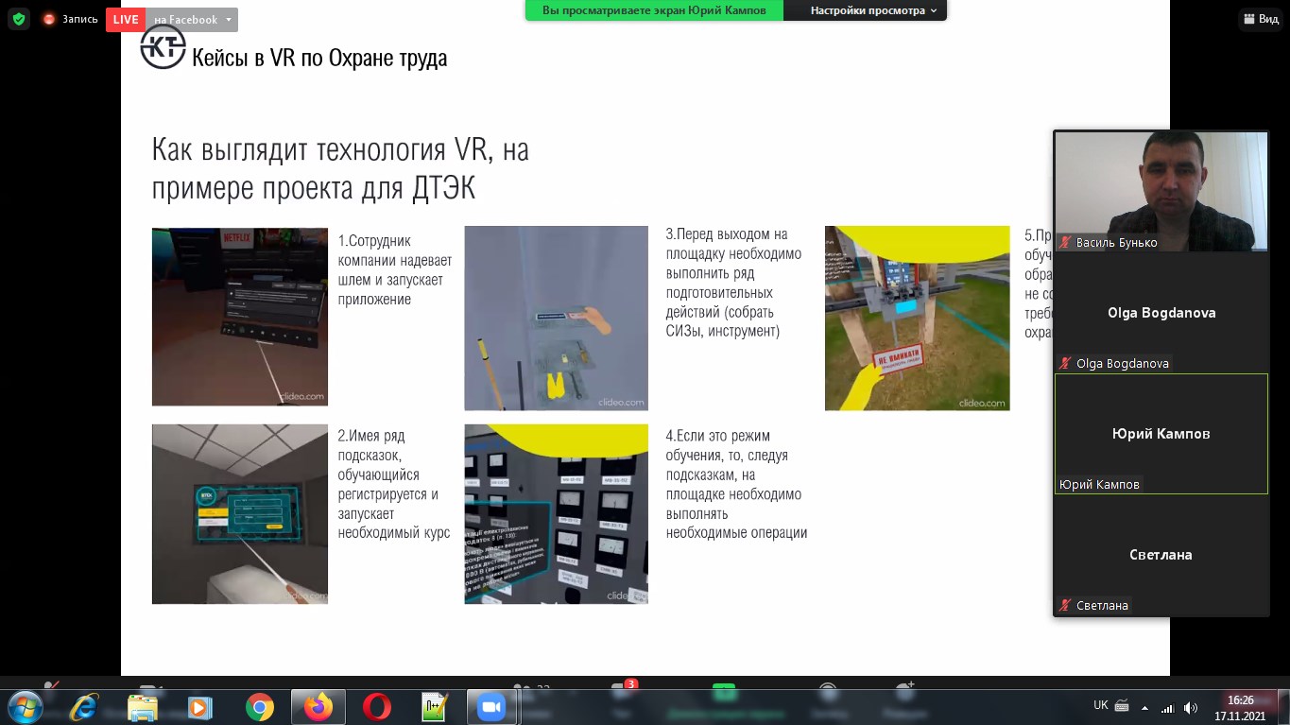Click the red recording indicator
1290x725 pixels.
pyautogui.click(x=49, y=19)
